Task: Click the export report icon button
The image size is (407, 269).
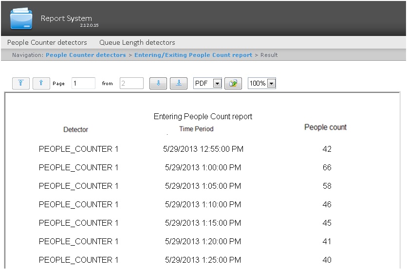Action: 233,83
